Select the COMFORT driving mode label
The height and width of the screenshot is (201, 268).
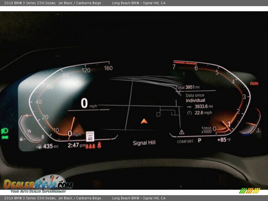click(185, 142)
